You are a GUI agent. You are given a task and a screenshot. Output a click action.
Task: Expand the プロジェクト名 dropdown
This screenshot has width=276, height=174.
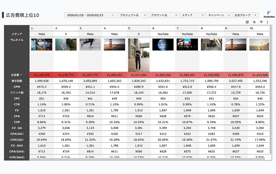point(133,15)
